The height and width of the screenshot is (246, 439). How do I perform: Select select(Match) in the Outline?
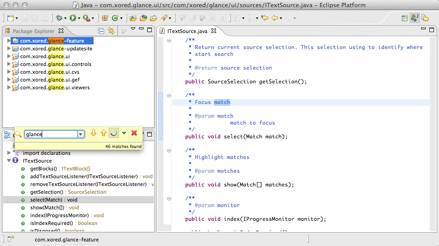pyautogui.click(x=54, y=200)
